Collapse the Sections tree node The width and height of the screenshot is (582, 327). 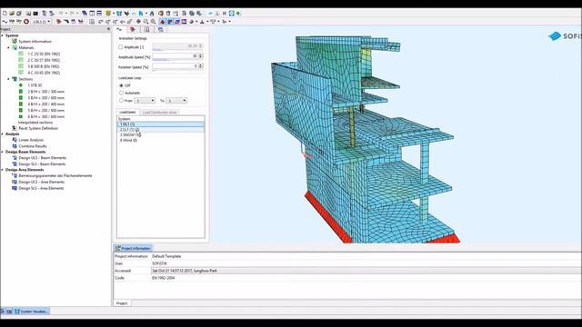point(8,79)
